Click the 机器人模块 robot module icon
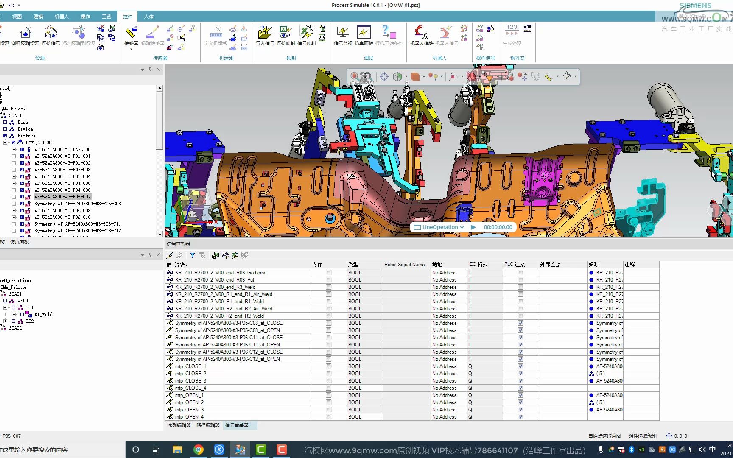 coord(421,33)
